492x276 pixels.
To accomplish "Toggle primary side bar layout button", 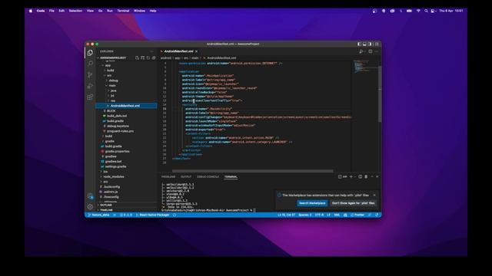I will tap(359, 44).
